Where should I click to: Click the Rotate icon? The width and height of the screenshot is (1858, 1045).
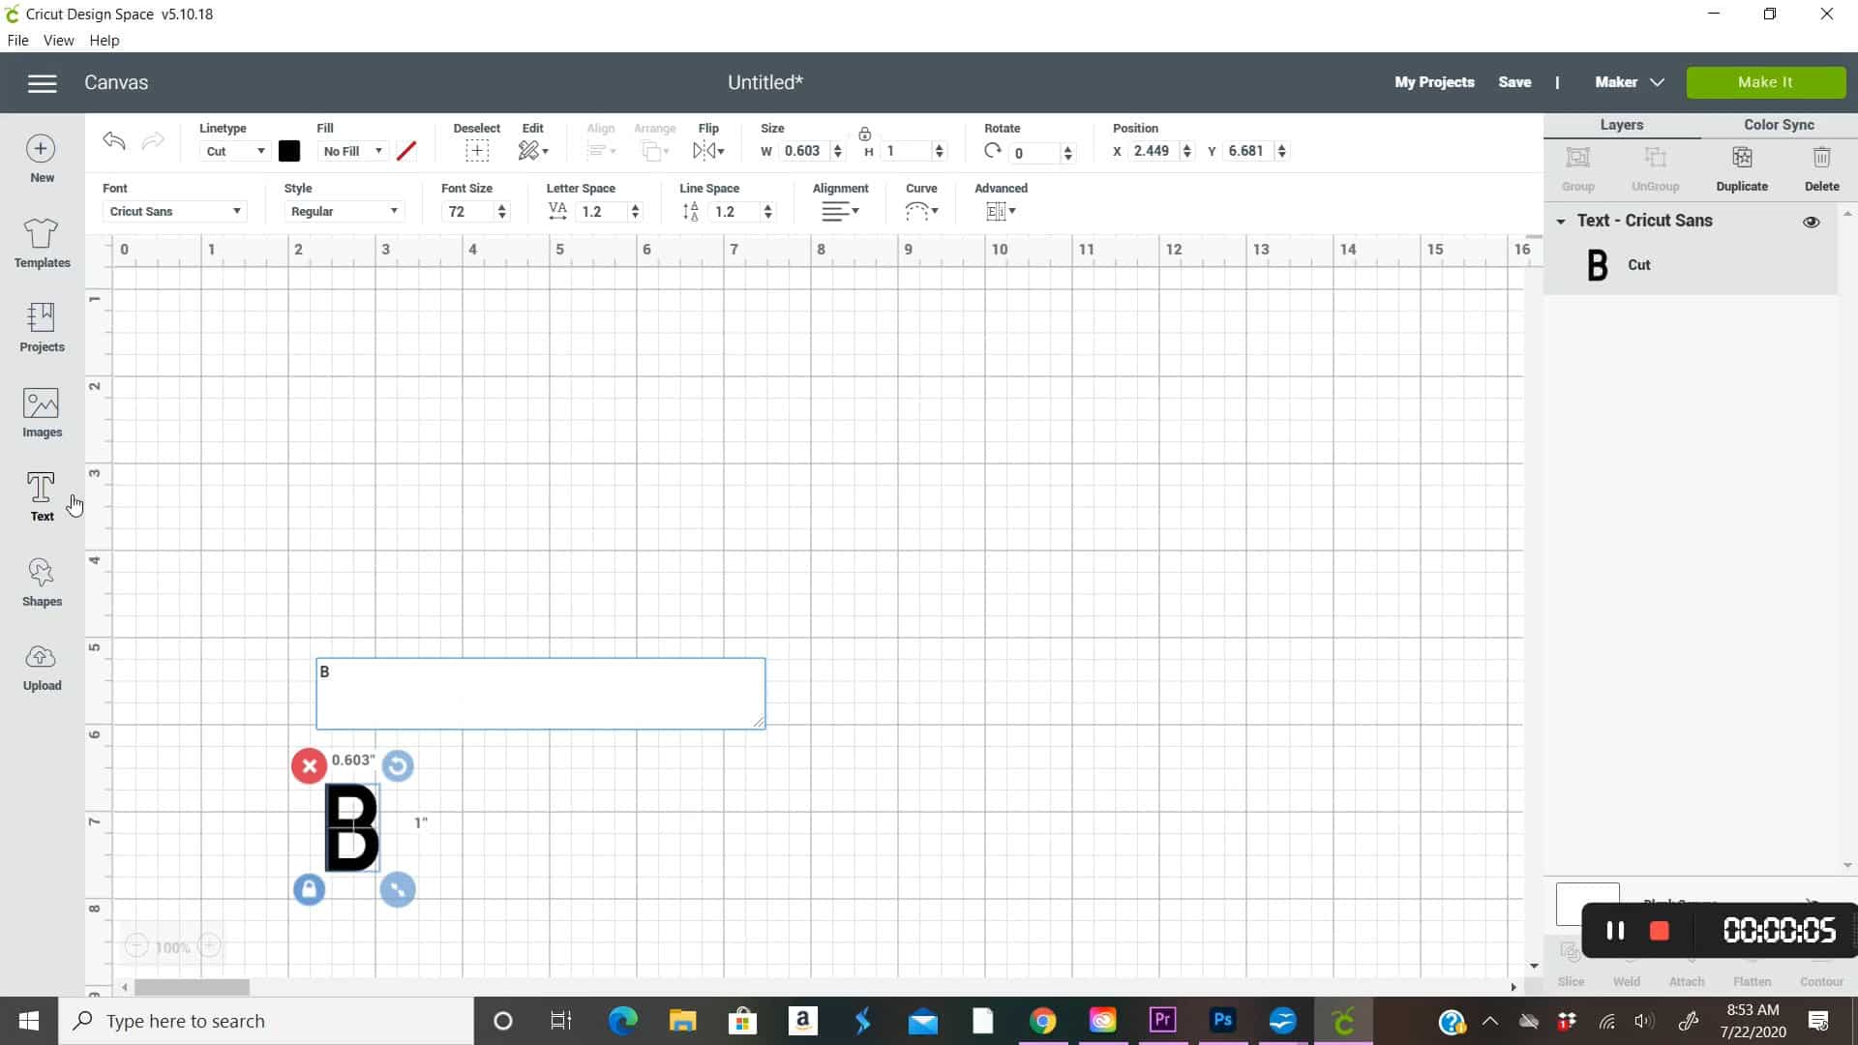click(x=992, y=151)
